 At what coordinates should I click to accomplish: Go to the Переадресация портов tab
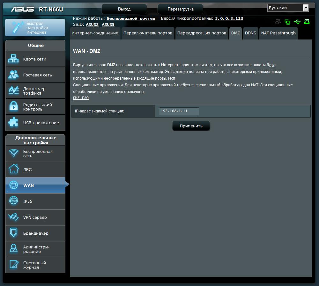[x=202, y=33]
